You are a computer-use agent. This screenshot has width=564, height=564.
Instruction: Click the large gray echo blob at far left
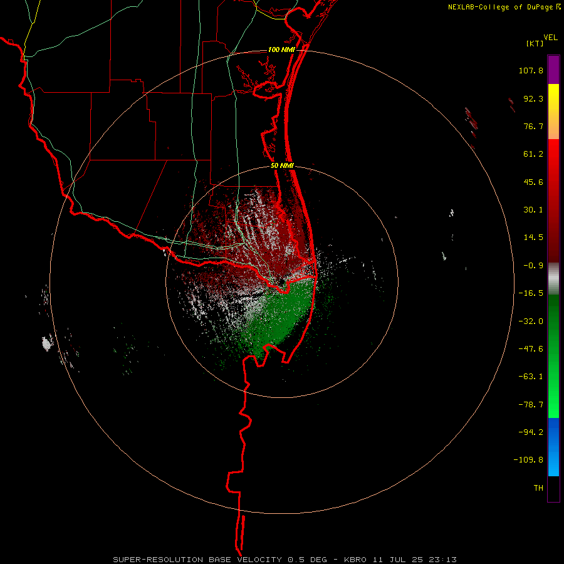pyautogui.click(x=47, y=343)
